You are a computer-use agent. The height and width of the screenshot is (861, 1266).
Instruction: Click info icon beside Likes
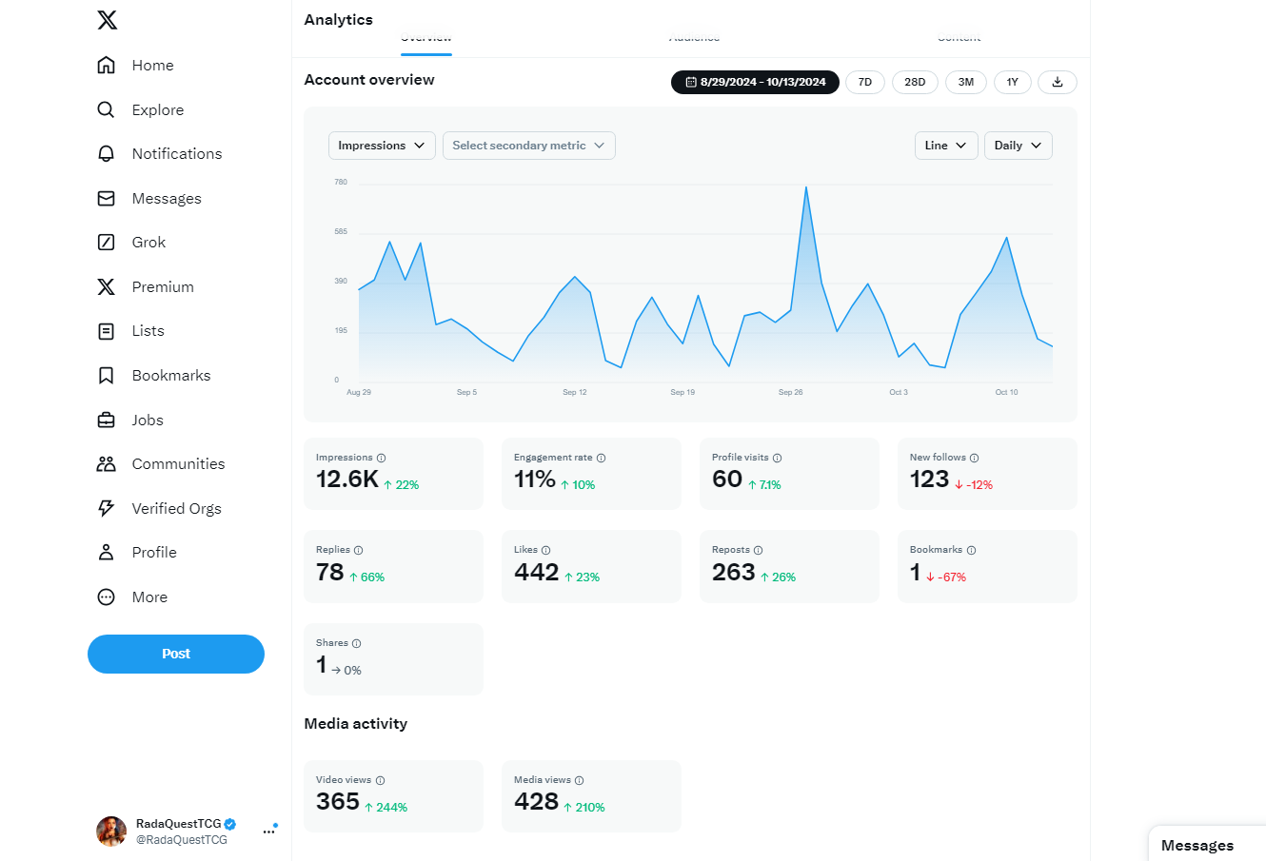tap(546, 550)
